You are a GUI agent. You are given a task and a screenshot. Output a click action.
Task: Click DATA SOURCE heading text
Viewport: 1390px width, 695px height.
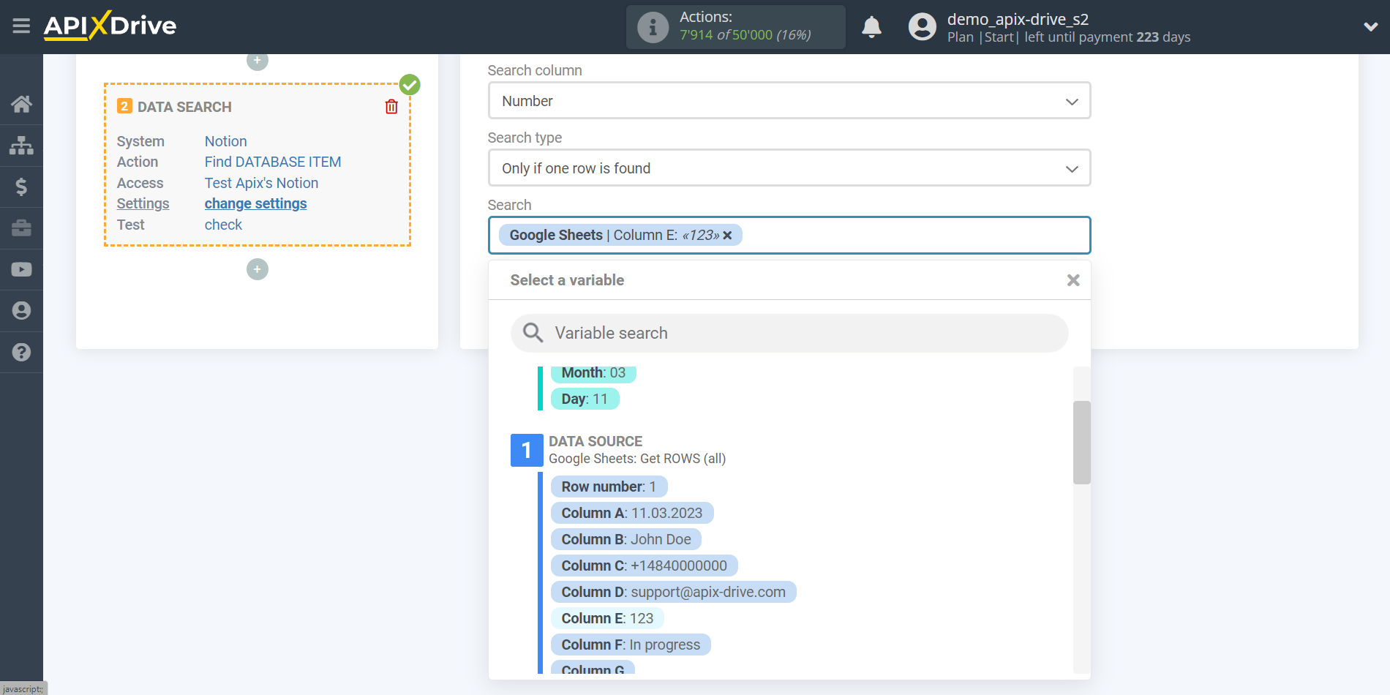click(596, 441)
